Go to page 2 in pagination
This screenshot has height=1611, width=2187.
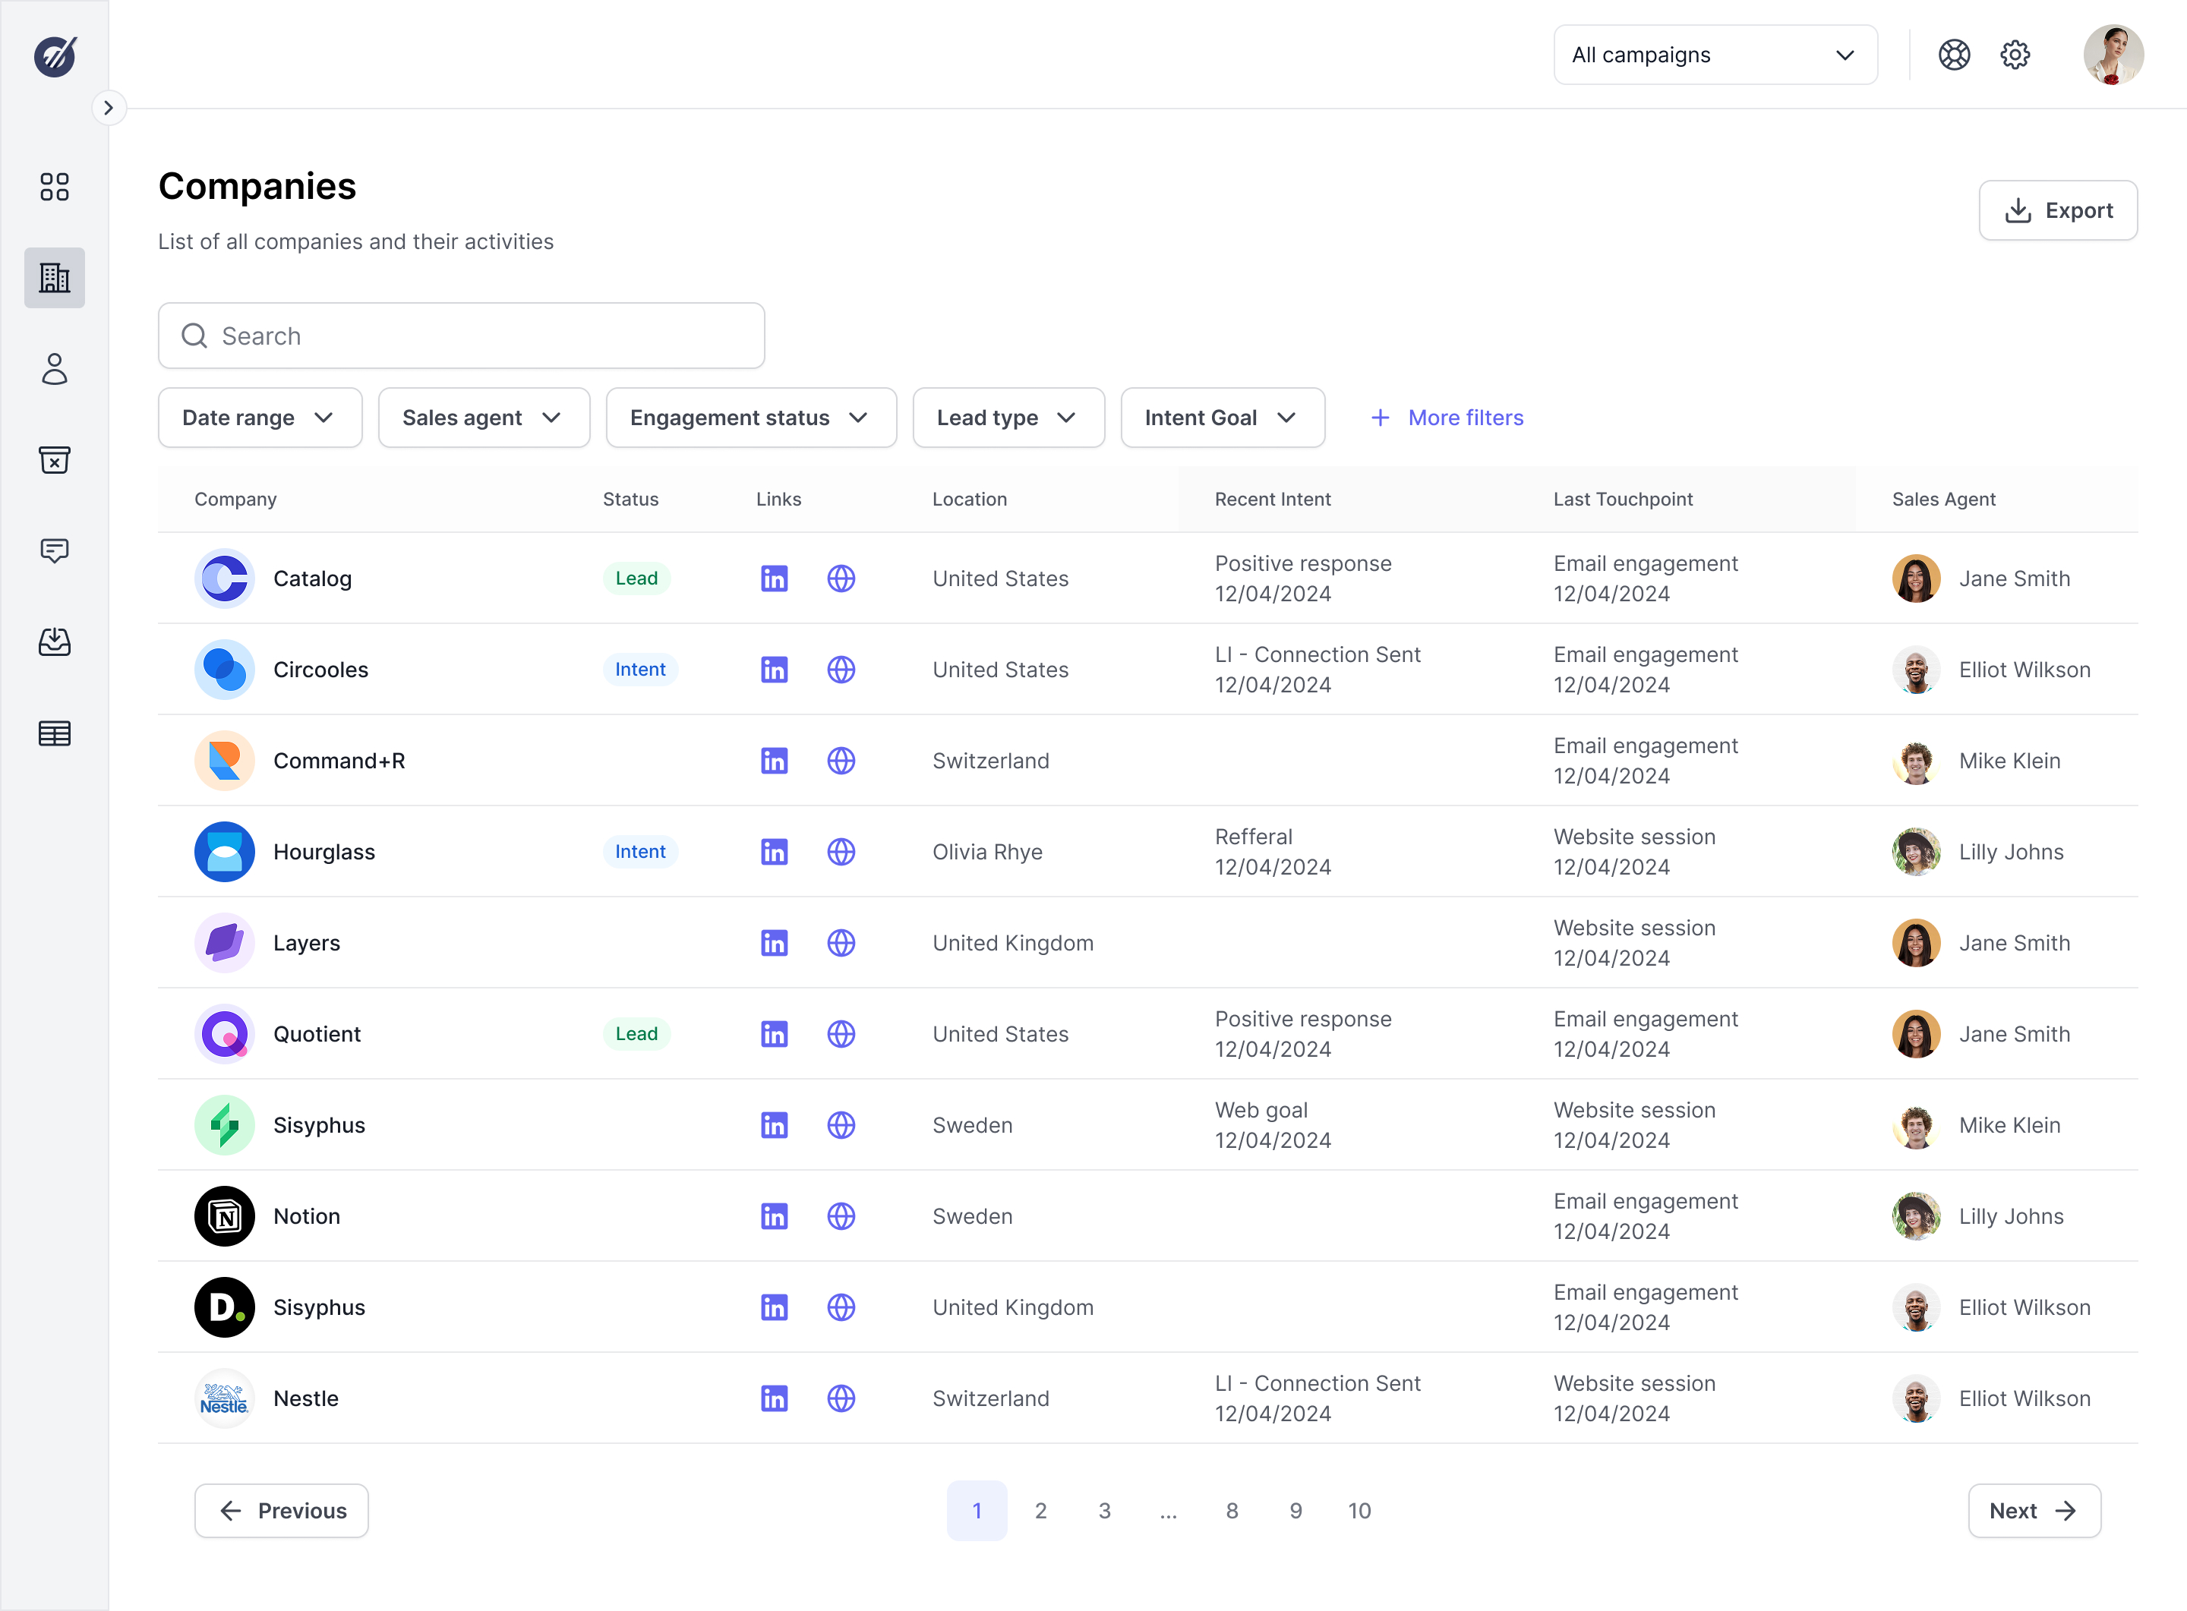click(1040, 1511)
